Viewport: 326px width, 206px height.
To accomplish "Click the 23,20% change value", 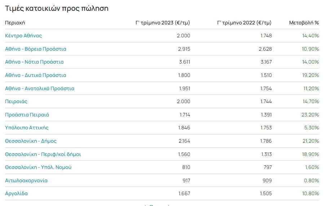I will pos(310,115).
